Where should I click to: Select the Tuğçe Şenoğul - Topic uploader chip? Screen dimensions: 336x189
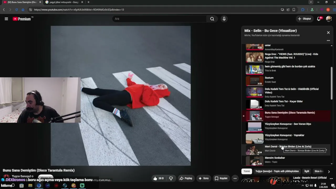click(277, 171)
